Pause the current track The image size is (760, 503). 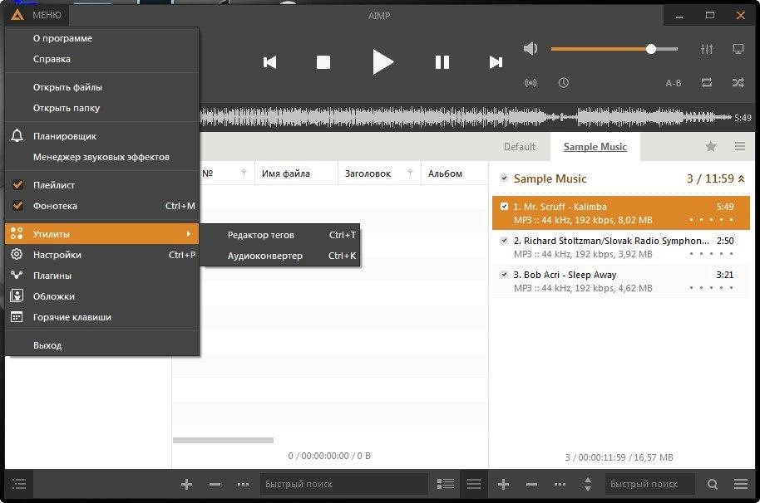point(442,62)
